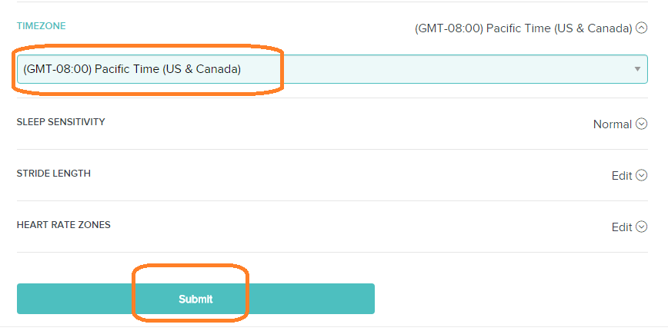Select the HEART RATE ZONES label
The width and height of the screenshot is (668, 331).
[x=64, y=225]
